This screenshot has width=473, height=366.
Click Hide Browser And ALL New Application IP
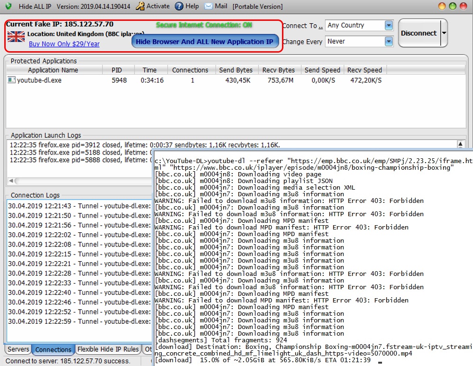coord(205,42)
